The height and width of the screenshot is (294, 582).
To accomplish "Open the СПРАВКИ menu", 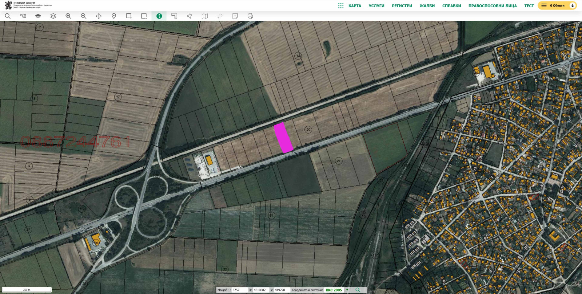I will pyautogui.click(x=451, y=6).
